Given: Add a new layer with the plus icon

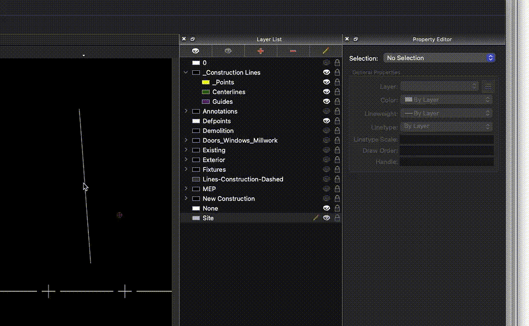Looking at the screenshot, I should click(x=260, y=51).
